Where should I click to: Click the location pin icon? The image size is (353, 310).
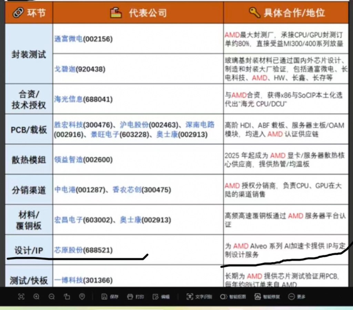tap(82, 297)
